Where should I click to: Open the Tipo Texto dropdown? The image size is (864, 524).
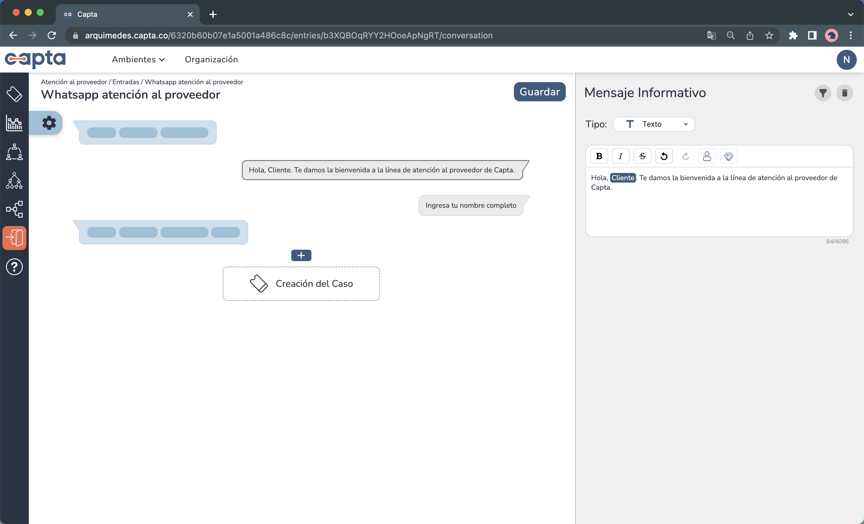(654, 124)
